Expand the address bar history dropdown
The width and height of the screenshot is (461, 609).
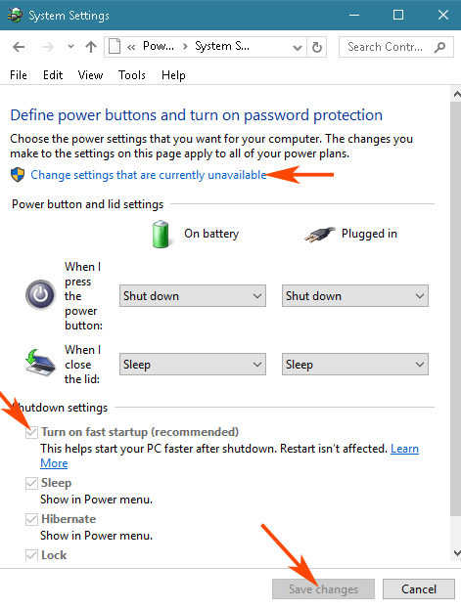click(298, 48)
